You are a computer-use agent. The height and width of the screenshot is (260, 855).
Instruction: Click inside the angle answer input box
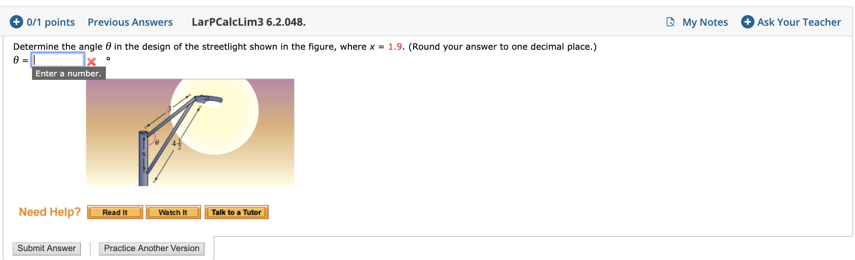coord(57,59)
